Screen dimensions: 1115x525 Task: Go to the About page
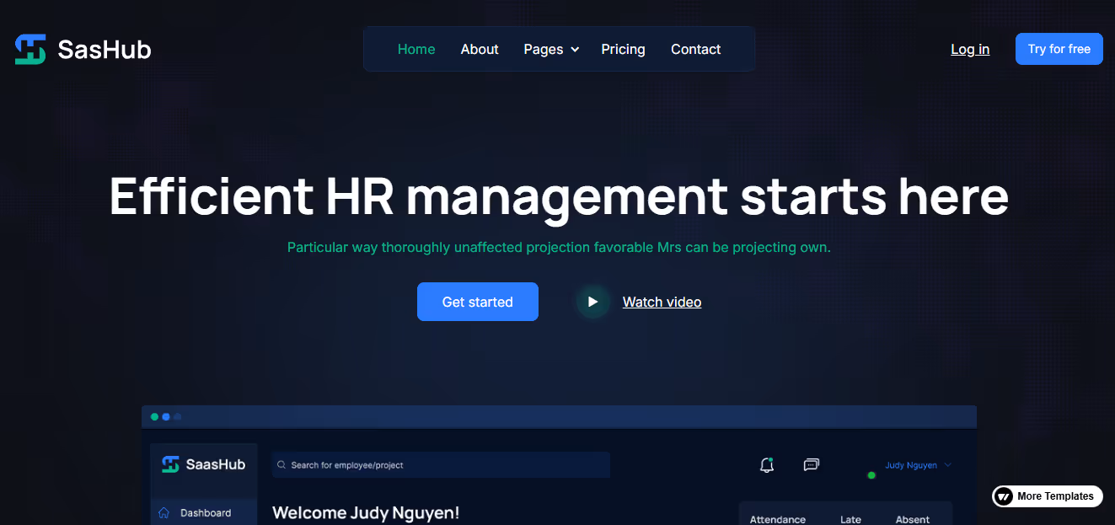pyautogui.click(x=480, y=49)
